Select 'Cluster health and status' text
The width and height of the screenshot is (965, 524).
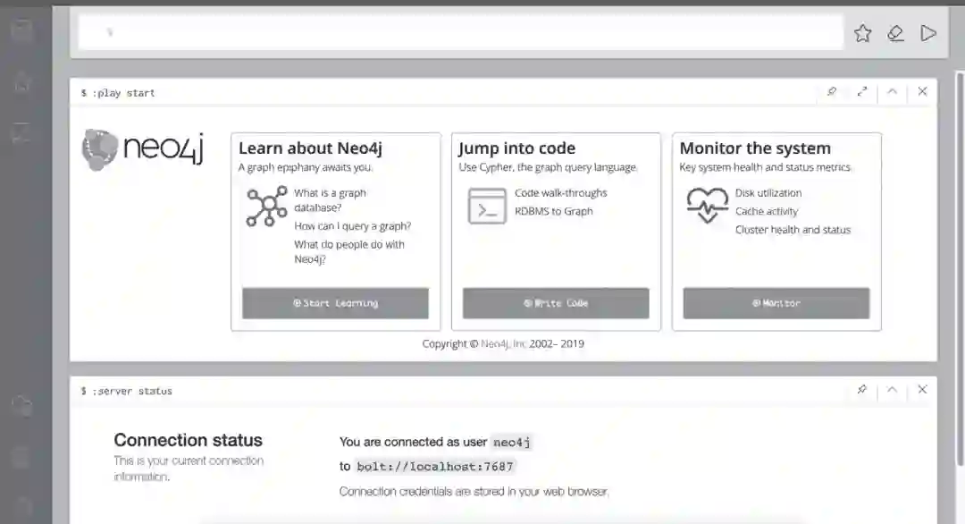click(793, 230)
